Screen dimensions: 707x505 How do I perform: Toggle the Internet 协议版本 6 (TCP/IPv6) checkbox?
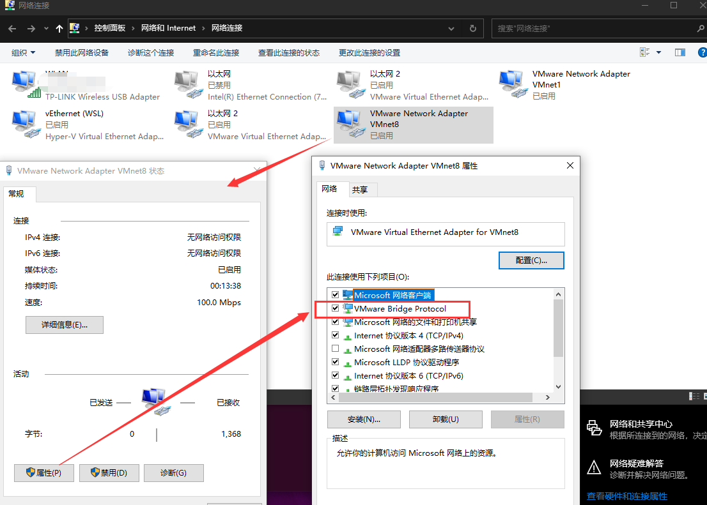click(x=335, y=375)
